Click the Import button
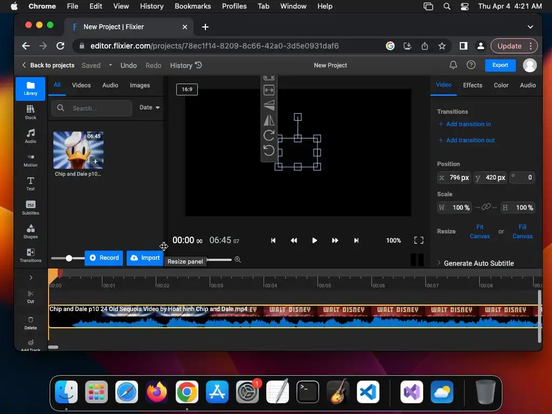552x414 pixels. pos(145,258)
